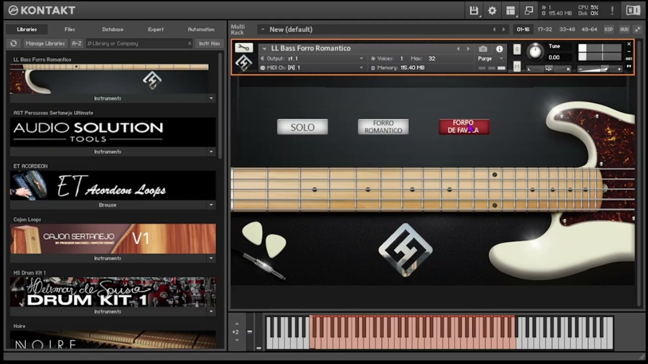This screenshot has width=648, height=364.
Task: Switch to the Automation tab
Action: click(x=201, y=29)
